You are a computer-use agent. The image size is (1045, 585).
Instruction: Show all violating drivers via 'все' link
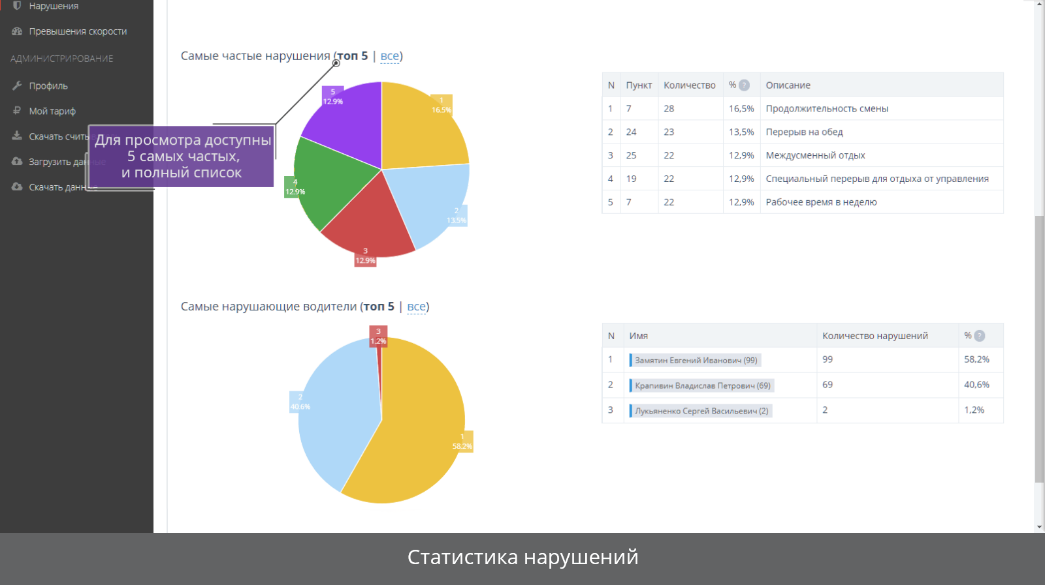pos(417,307)
